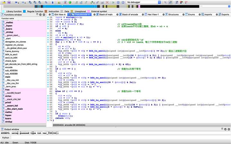This screenshot has width=231, height=144.
Task: Click the save database floppy icon
Action: 9,2
